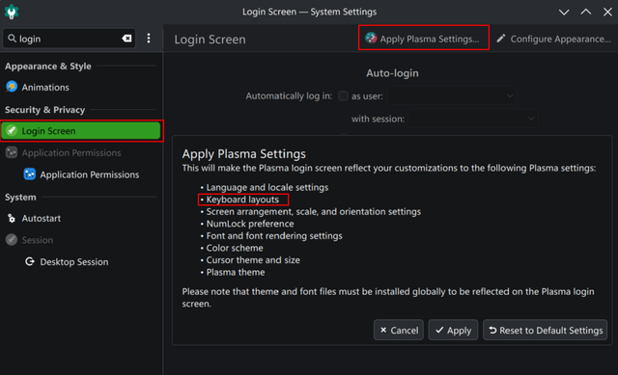618x375 pixels.
Task: Click into the search field containing 'login'
Action: tap(69, 39)
